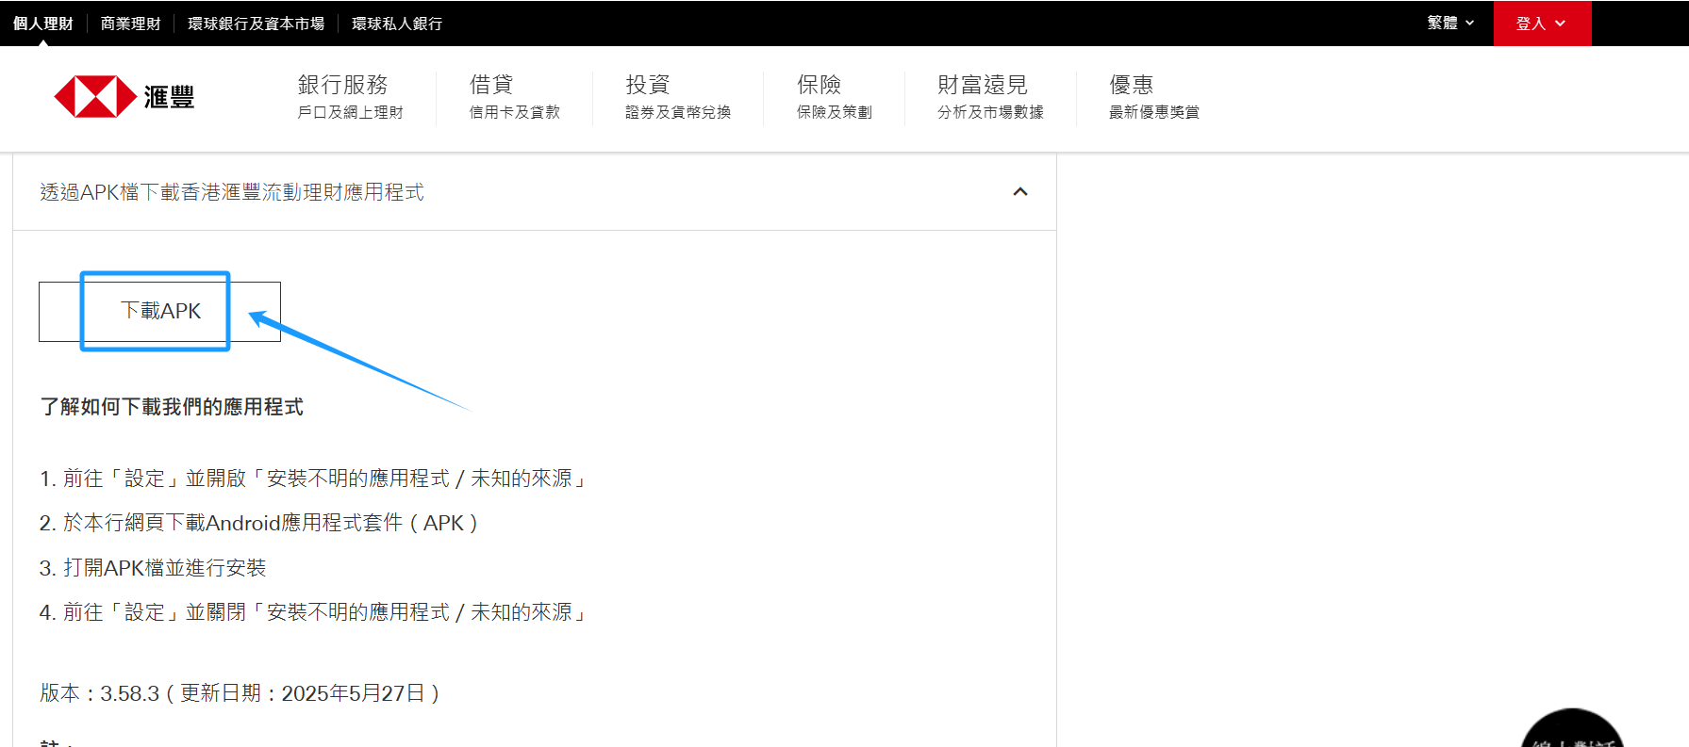Image resolution: width=1689 pixels, height=747 pixels.
Task: Click the heading 了解如何下載我們的應用程式
Action: click(x=172, y=407)
